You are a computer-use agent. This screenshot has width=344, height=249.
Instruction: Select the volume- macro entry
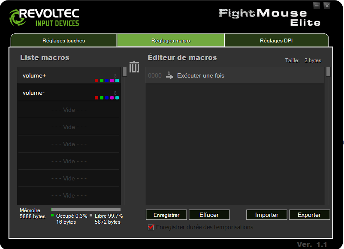point(56,93)
